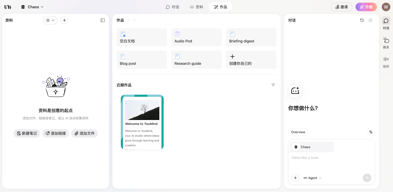Create a new Audio Pod
The height and width of the screenshot is (192, 393).
(x=196, y=37)
